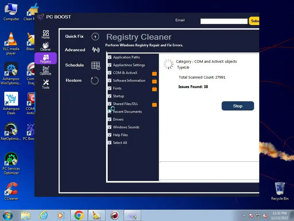Click the Action Center flag in tray

[251, 216]
